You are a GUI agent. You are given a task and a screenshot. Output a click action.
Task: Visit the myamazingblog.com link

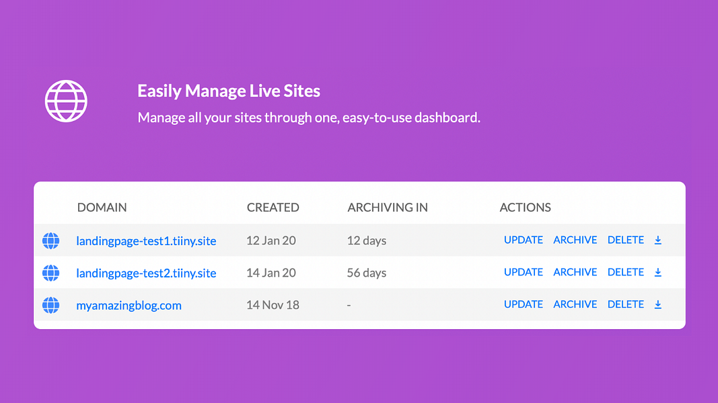tap(129, 305)
